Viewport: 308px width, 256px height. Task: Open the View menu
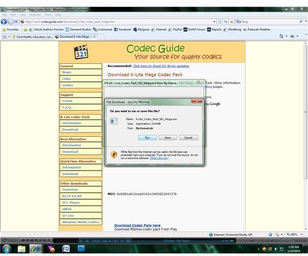click(x=22, y=15)
